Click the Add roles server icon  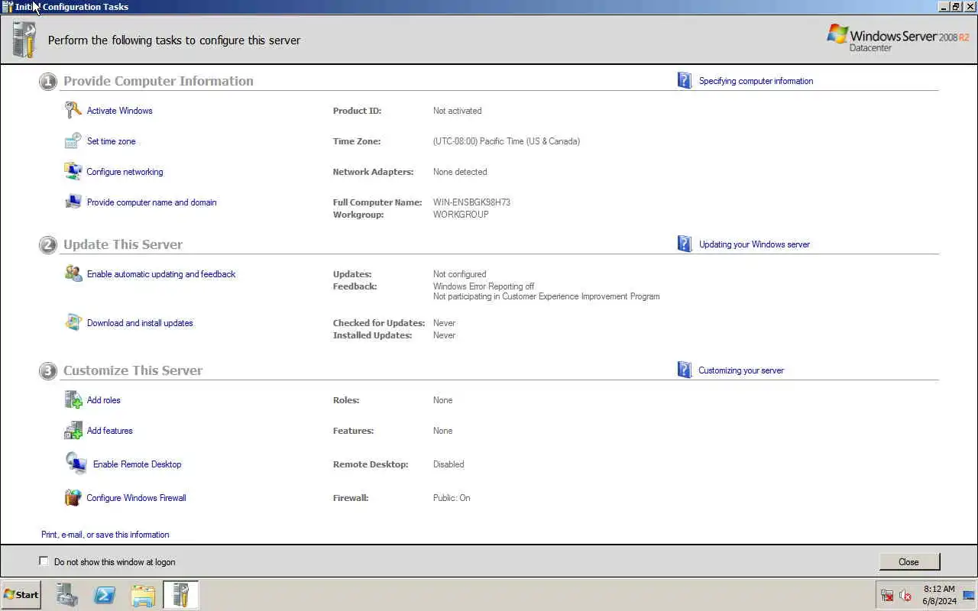tap(73, 399)
